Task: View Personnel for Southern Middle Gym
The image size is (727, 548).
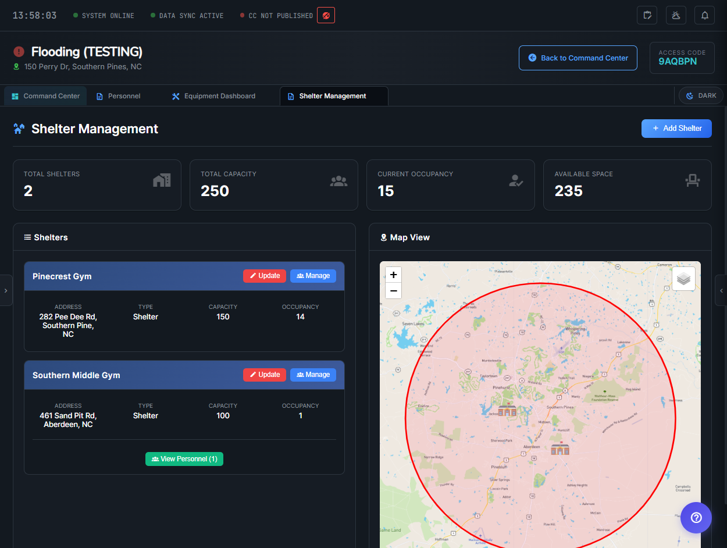Action: click(x=184, y=459)
